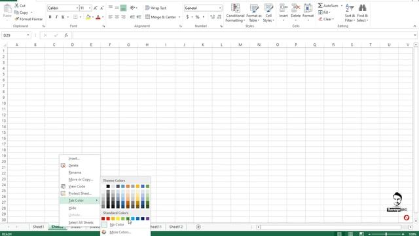Align text right in the cell
This screenshot has height=236, width=419.
tap(123, 17)
